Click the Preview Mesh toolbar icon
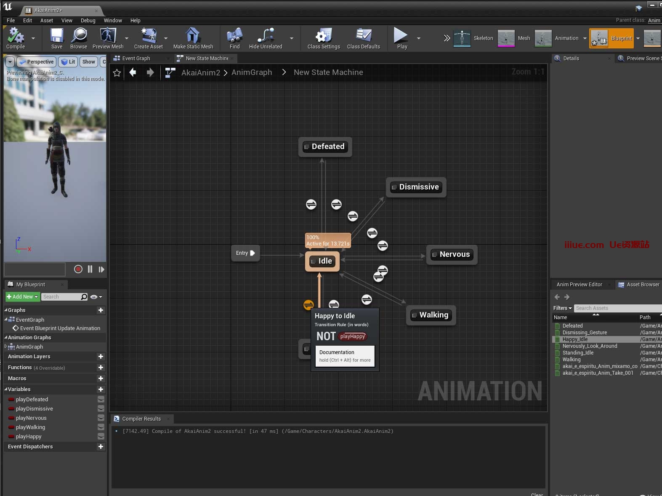The height and width of the screenshot is (496, 662). 108,36
